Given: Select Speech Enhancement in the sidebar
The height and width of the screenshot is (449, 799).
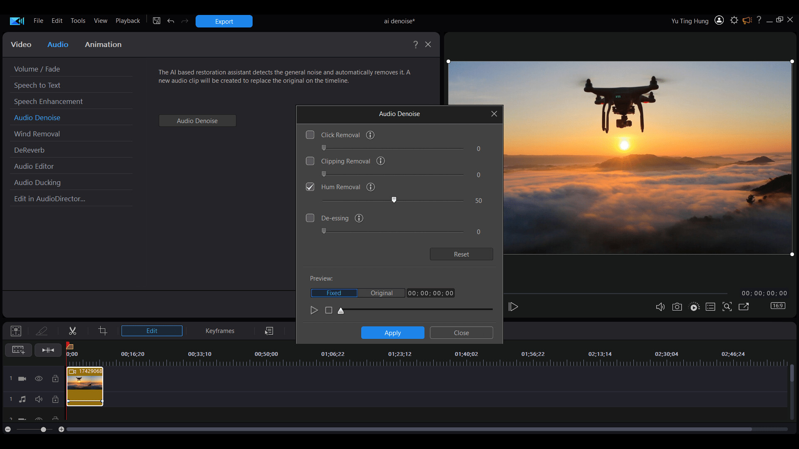Looking at the screenshot, I should 48,101.
